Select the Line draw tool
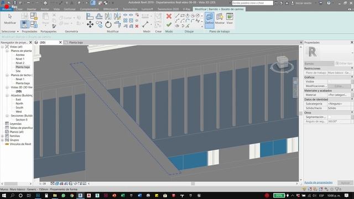Viewport: 354px width, 199px height. click(x=177, y=15)
